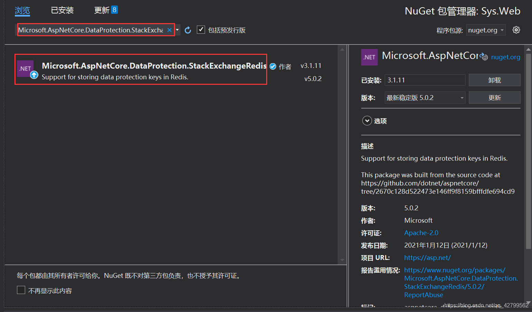
Task: Open the nuget.org link in details header
Action: click(x=505, y=57)
